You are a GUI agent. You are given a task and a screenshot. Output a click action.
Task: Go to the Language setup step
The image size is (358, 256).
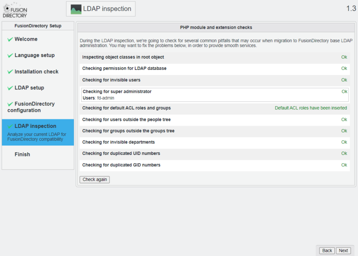click(x=34, y=55)
